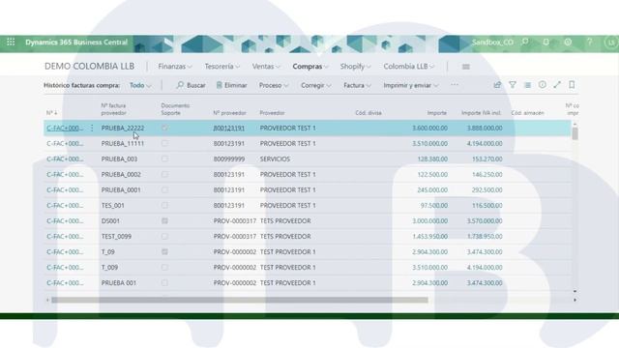
Task: Click scroll down arrow of vertical scrollbar
Action: 575,291
